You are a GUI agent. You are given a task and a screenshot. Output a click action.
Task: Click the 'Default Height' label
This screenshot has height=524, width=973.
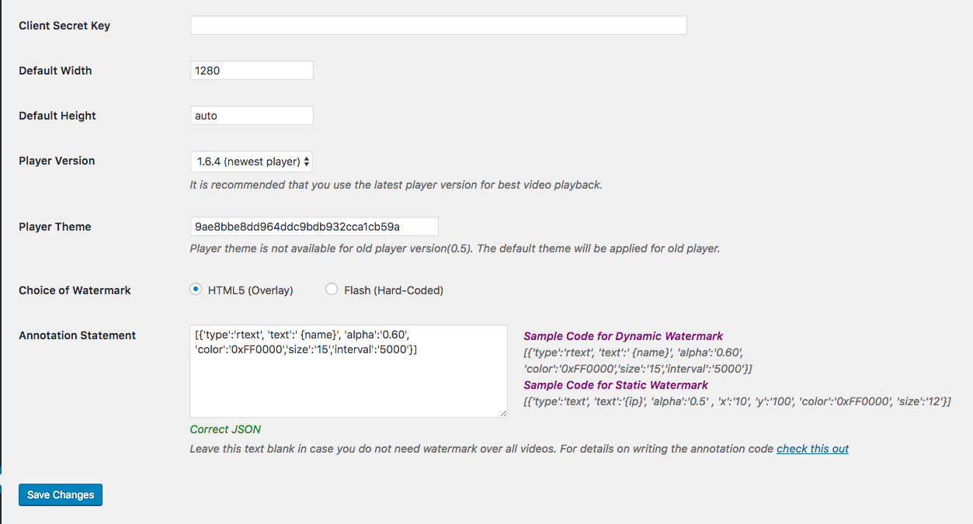click(57, 116)
